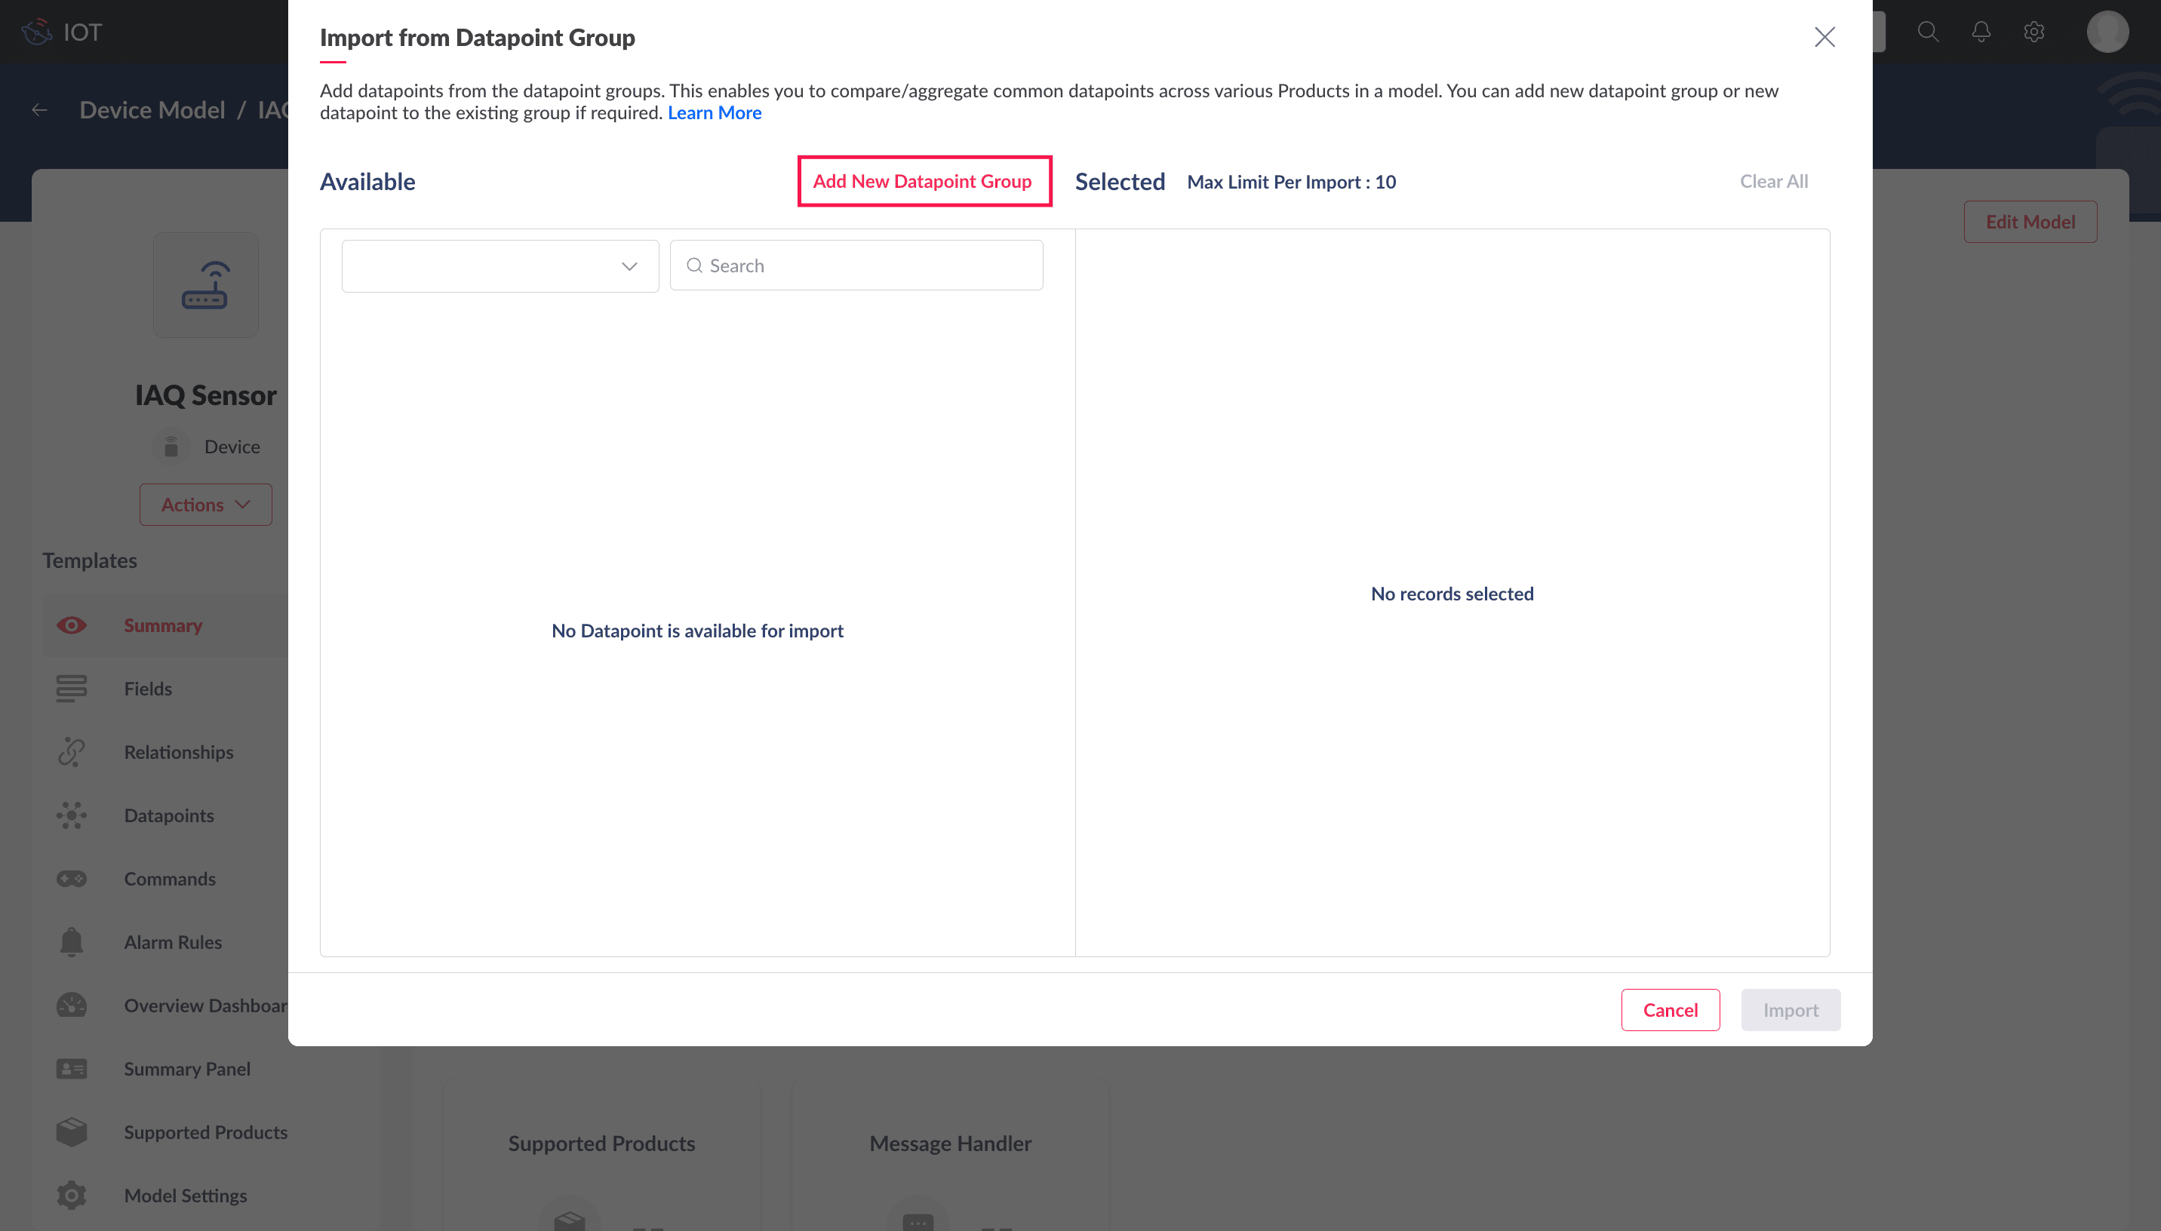Click the Relationships link icon
The height and width of the screenshot is (1231, 2161).
72,751
